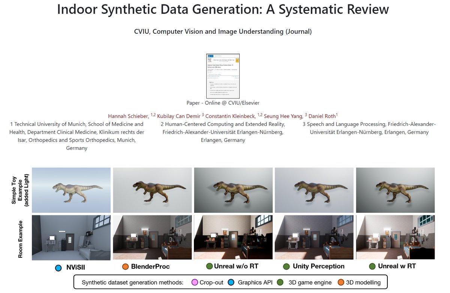Click the orange circle beside BlenderProc
The height and width of the screenshot is (293, 450).
pyautogui.click(x=126, y=267)
